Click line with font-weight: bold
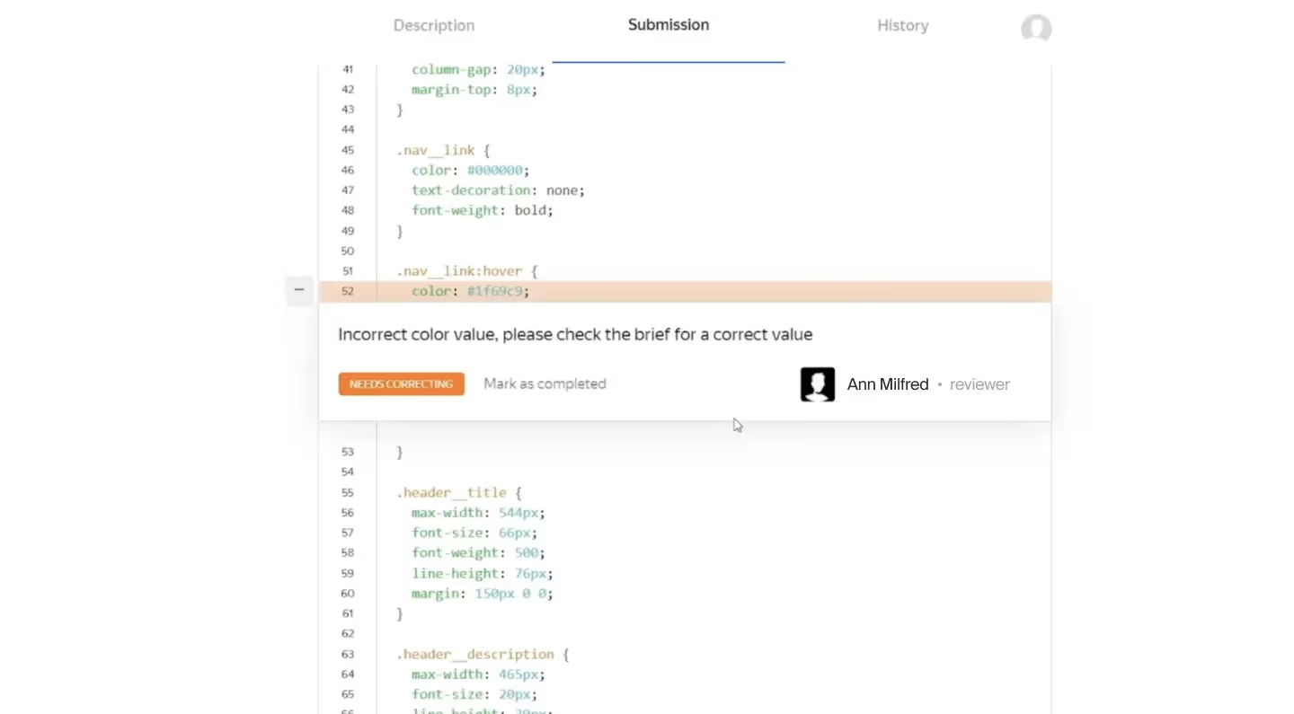The width and height of the screenshot is (1294, 714). pyautogui.click(x=483, y=210)
